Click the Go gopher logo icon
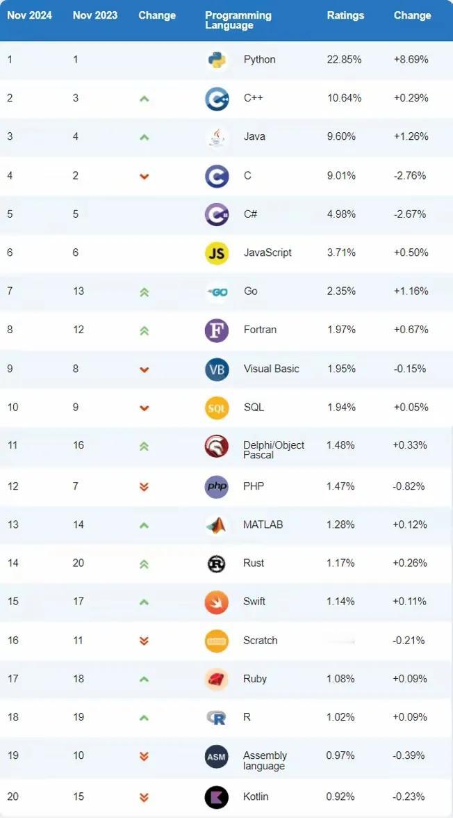This screenshot has width=453, height=818. click(x=217, y=291)
